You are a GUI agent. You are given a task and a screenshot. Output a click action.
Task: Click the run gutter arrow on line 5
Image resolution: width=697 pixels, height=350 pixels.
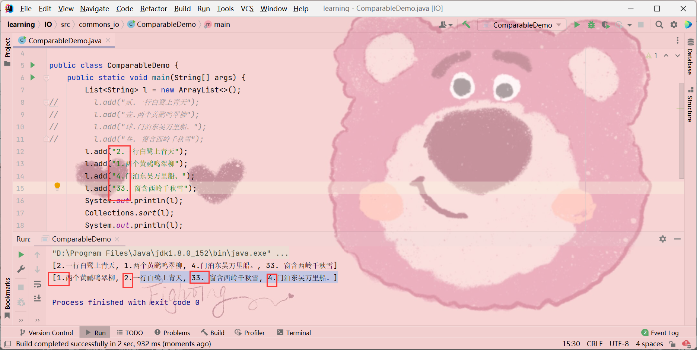pyautogui.click(x=33, y=65)
